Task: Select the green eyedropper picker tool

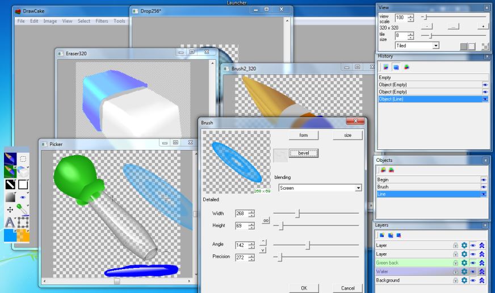Action: [23, 209]
